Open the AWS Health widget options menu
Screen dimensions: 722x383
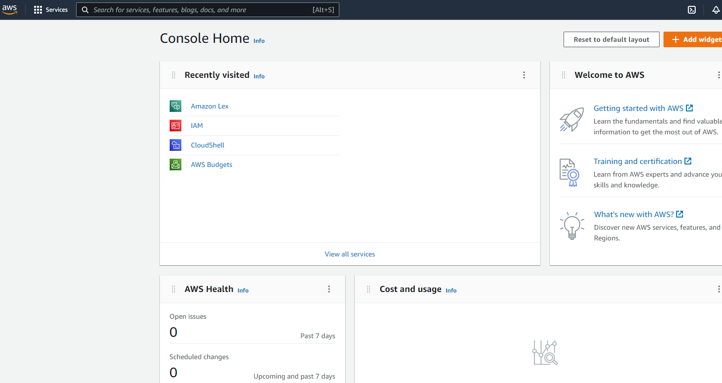(329, 289)
